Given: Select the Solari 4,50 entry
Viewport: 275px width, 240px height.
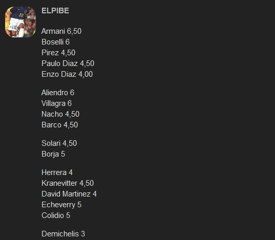Looking at the screenshot, I should tap(59, 143).
